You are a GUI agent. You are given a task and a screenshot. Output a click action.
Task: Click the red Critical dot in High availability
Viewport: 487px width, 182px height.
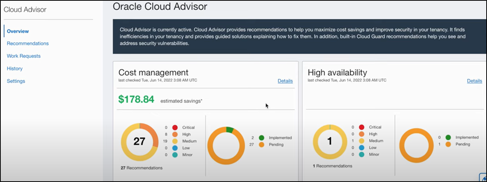pyautogui.click(x=362, y=127)
